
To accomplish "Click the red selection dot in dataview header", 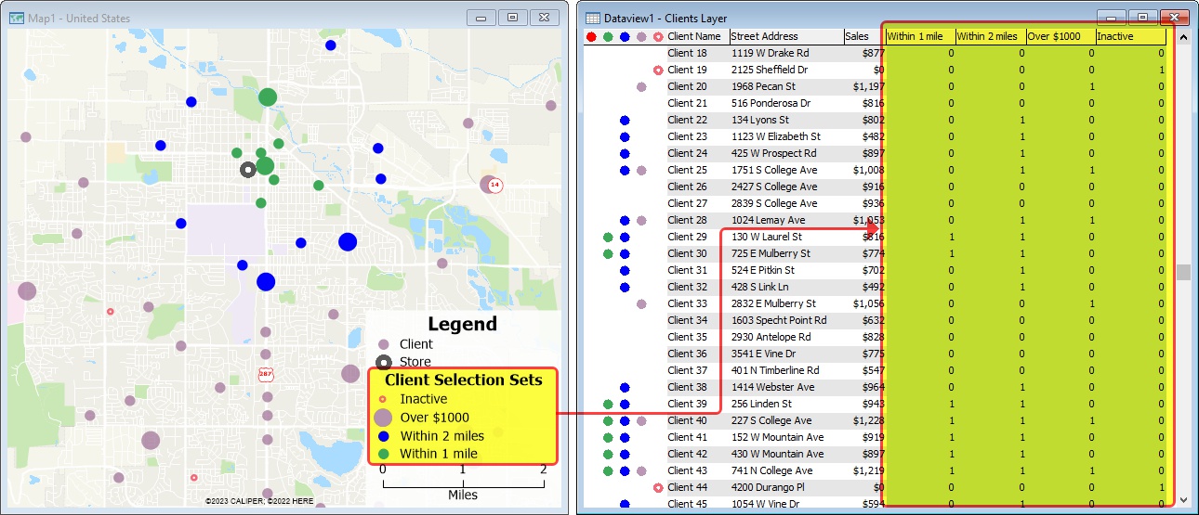I will pos(591,37).
